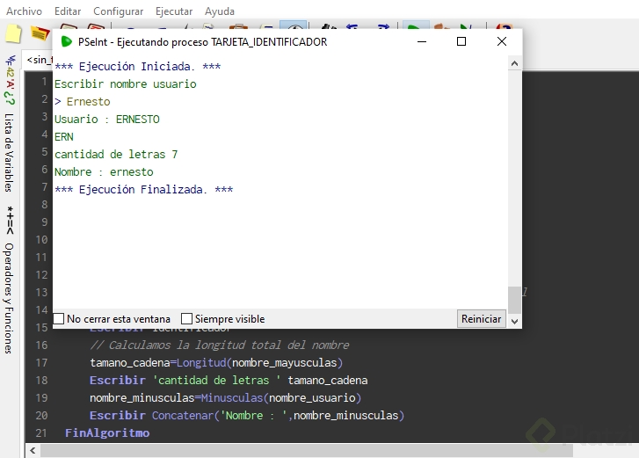This screenshot has width=639, height=458.
Task: Click the Escribir 'cantidad de letras' code line
Action: pyautogui.click(x=229, y=380)
